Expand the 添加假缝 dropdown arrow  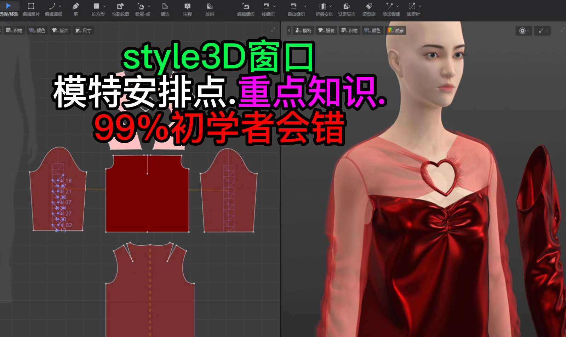pos(398,6)
